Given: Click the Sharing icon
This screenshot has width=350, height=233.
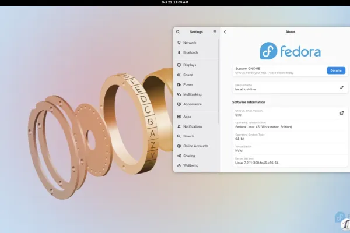Looking at the screenshot, I should pos(179,156).
